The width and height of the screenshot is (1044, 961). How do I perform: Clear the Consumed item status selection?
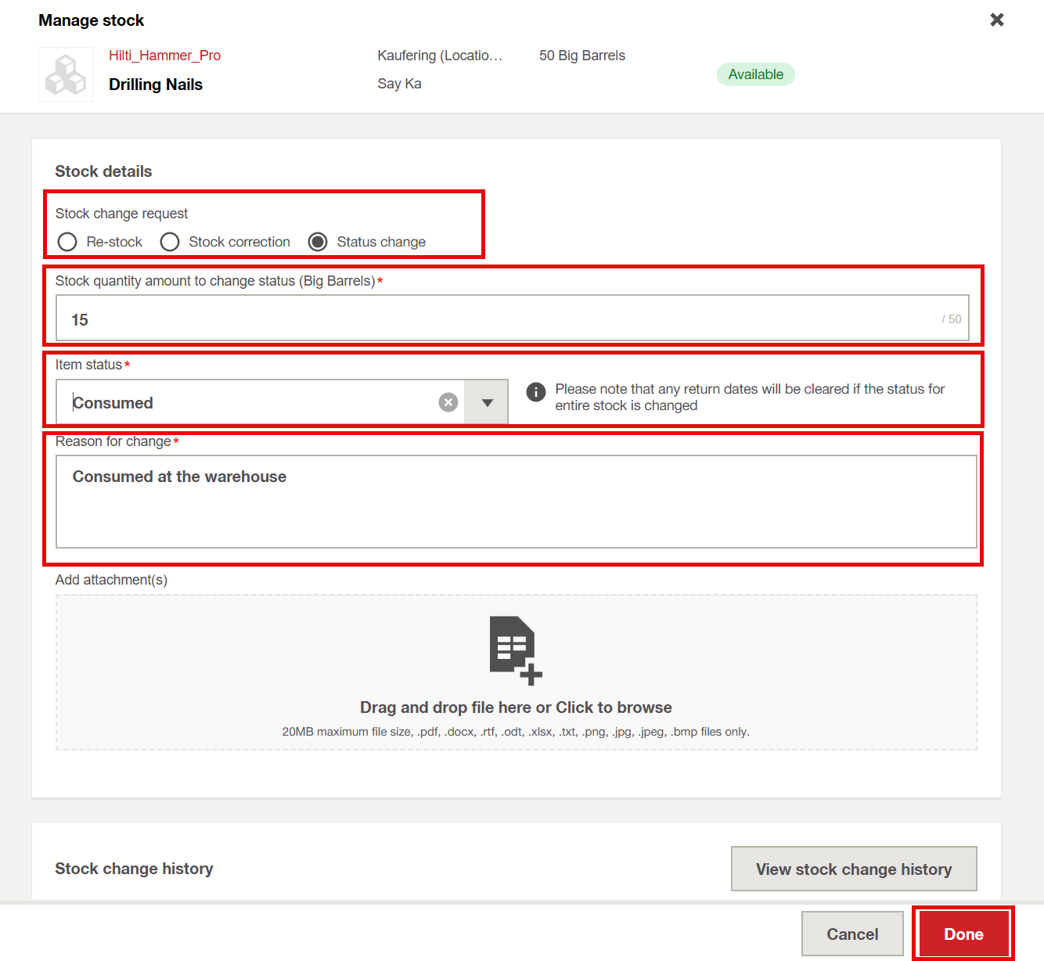(448, 402)
